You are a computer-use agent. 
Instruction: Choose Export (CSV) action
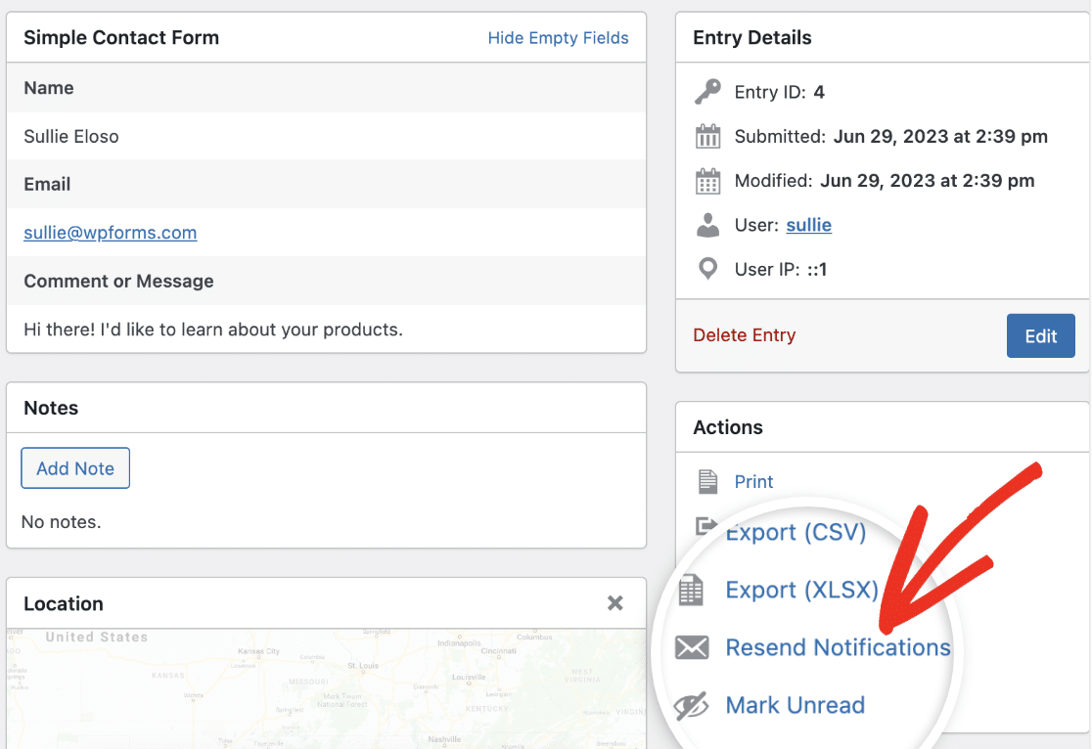[796, 533]
